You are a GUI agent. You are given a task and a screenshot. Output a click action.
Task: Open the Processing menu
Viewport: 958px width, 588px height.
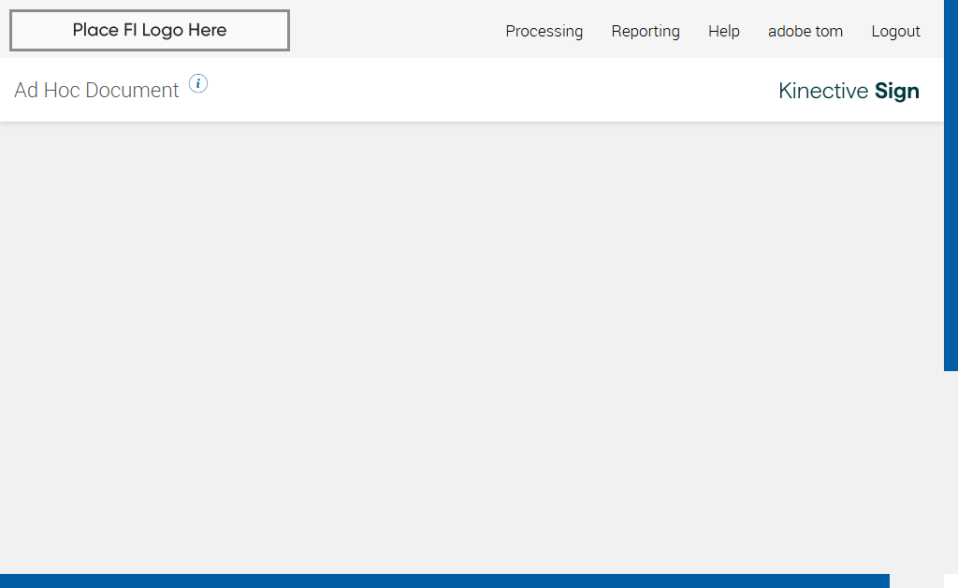click(544, 31)
